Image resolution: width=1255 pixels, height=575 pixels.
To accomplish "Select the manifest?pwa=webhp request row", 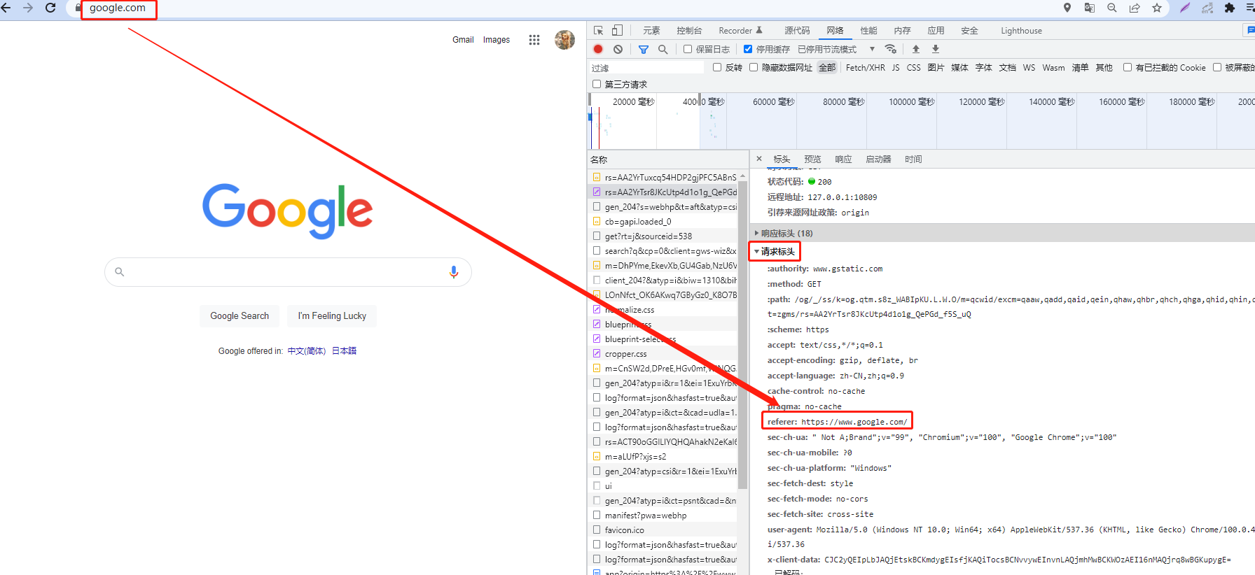I will point(663,515).
